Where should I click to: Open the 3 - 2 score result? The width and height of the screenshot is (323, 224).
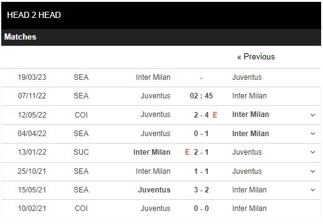tap(201, 190)
